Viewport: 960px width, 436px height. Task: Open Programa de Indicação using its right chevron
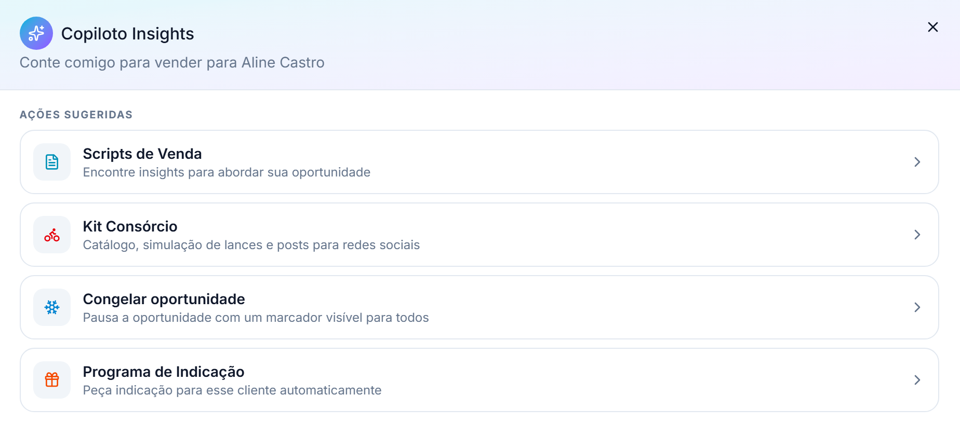coord(917,380)
